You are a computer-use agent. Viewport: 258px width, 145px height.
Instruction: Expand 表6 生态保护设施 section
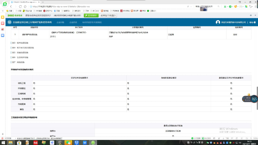[22, 57]
